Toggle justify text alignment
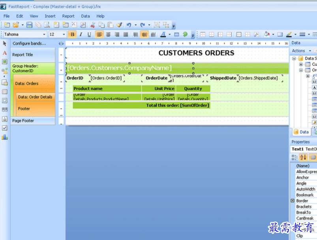 pos(126,34)
